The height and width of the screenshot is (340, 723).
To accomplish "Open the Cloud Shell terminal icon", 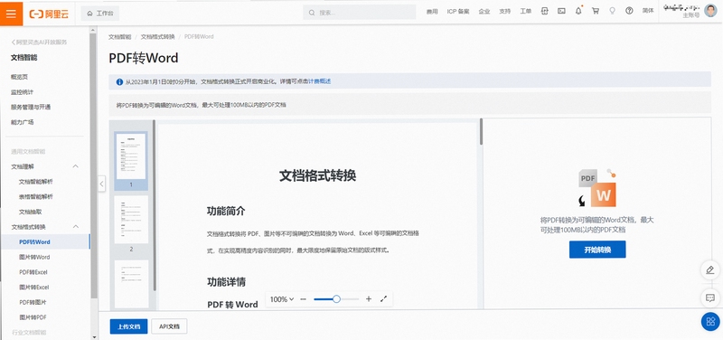I will pos(561,12).
